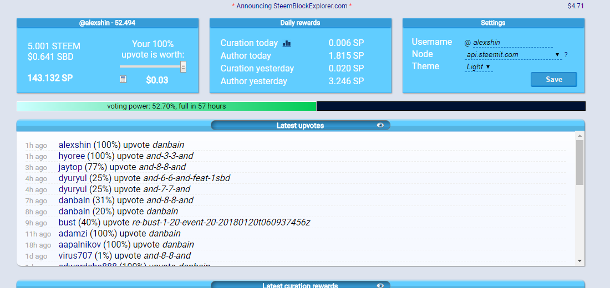Click the and-6-6-and-feat-1sbd post name
The image size is (610, 288).
pos(187,178)
